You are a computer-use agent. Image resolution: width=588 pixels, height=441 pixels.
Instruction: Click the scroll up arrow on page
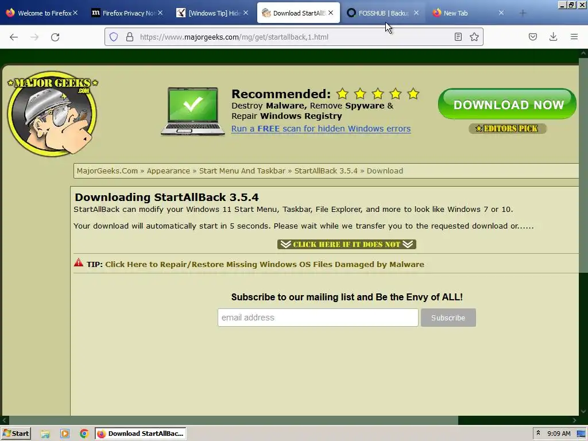(583, 53)
